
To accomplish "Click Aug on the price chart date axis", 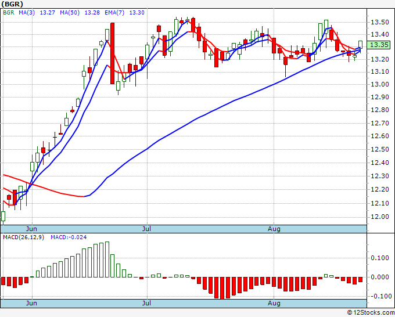I will tap(274, 229).
